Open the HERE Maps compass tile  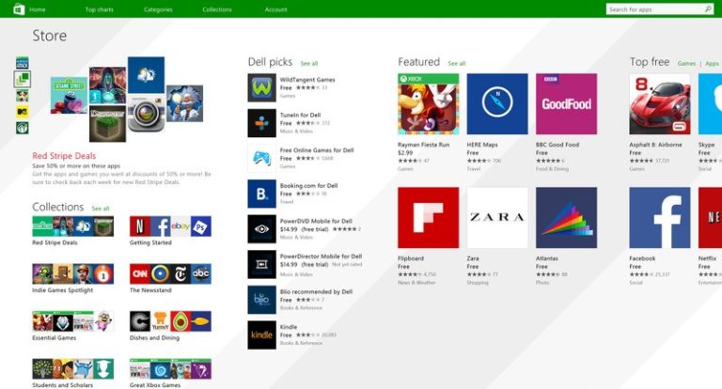[x=497, y=104]
